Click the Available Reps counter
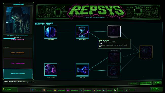The image size is (165, 93). click(x=17, y=40)
